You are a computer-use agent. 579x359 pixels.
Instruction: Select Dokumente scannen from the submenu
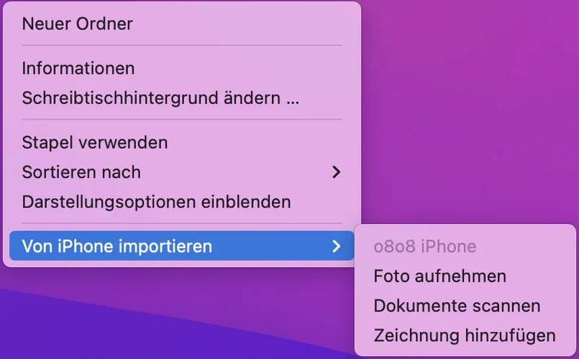(465, 306)
